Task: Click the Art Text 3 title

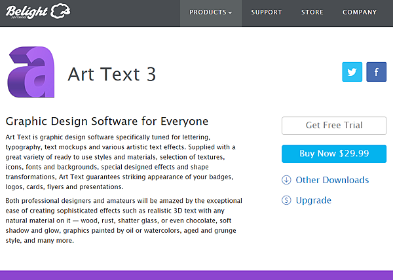Action: tap(112, 74)
